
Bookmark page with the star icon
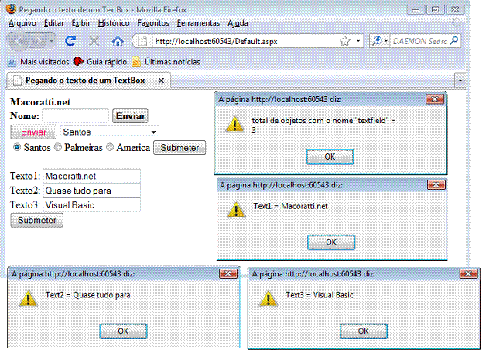[x=344, y=41]
